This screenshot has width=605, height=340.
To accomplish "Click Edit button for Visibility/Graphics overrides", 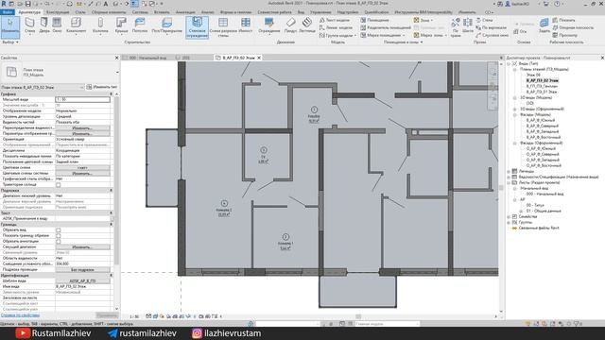I will (x=82, y=128).
